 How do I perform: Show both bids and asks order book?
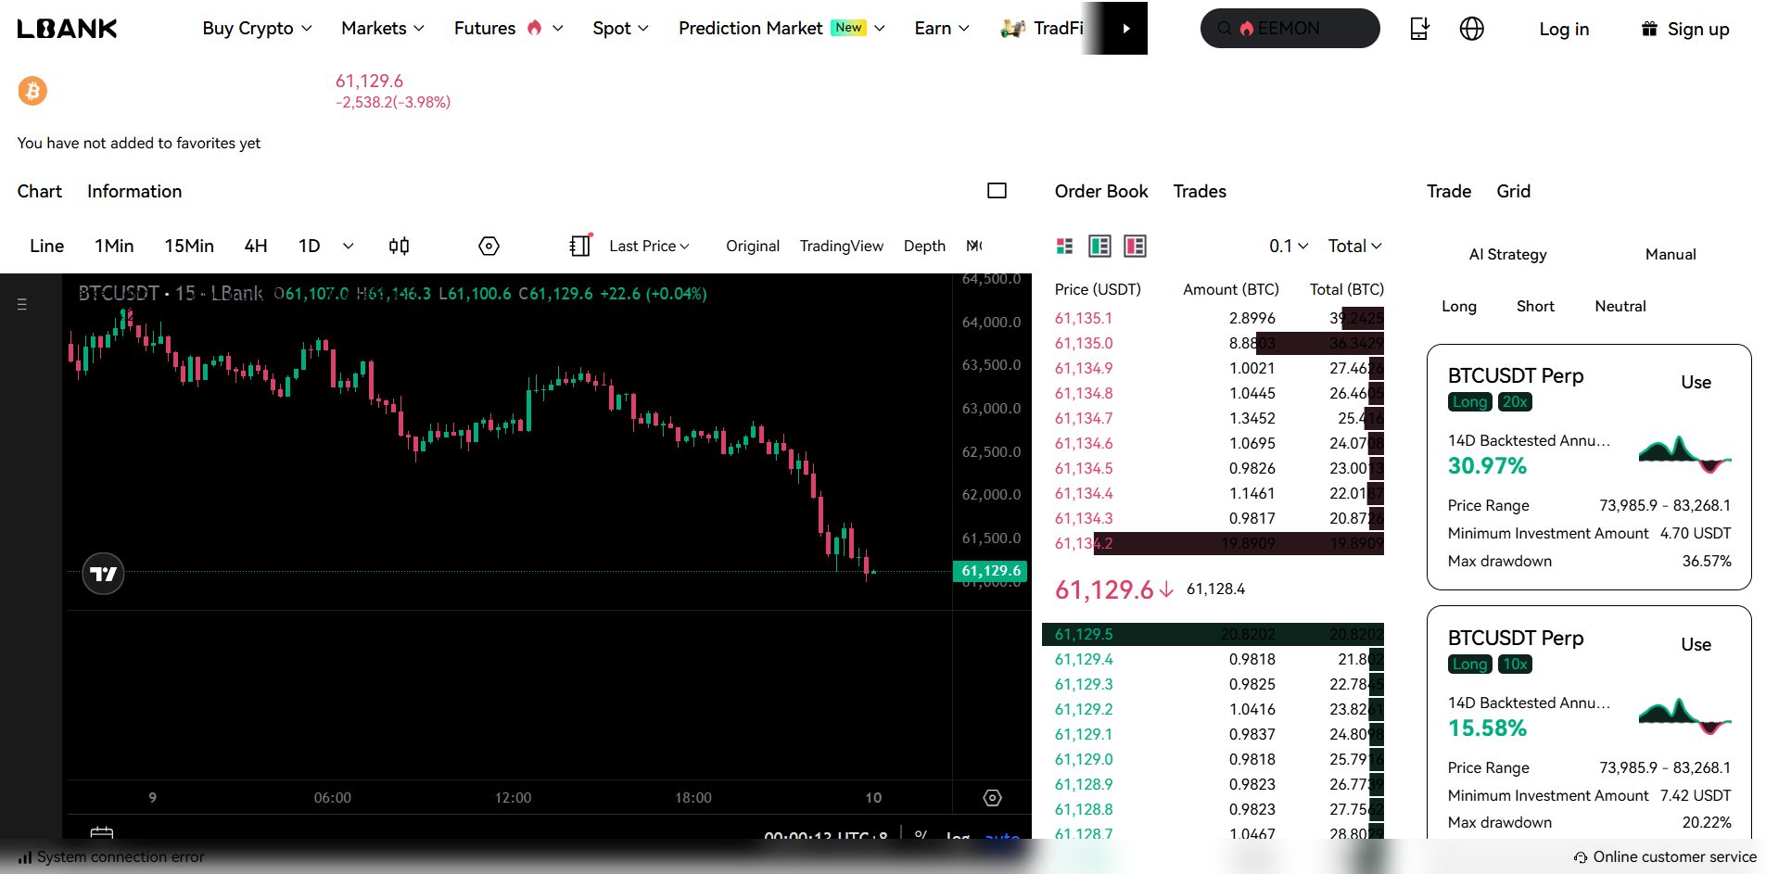tap(1064, 246)
